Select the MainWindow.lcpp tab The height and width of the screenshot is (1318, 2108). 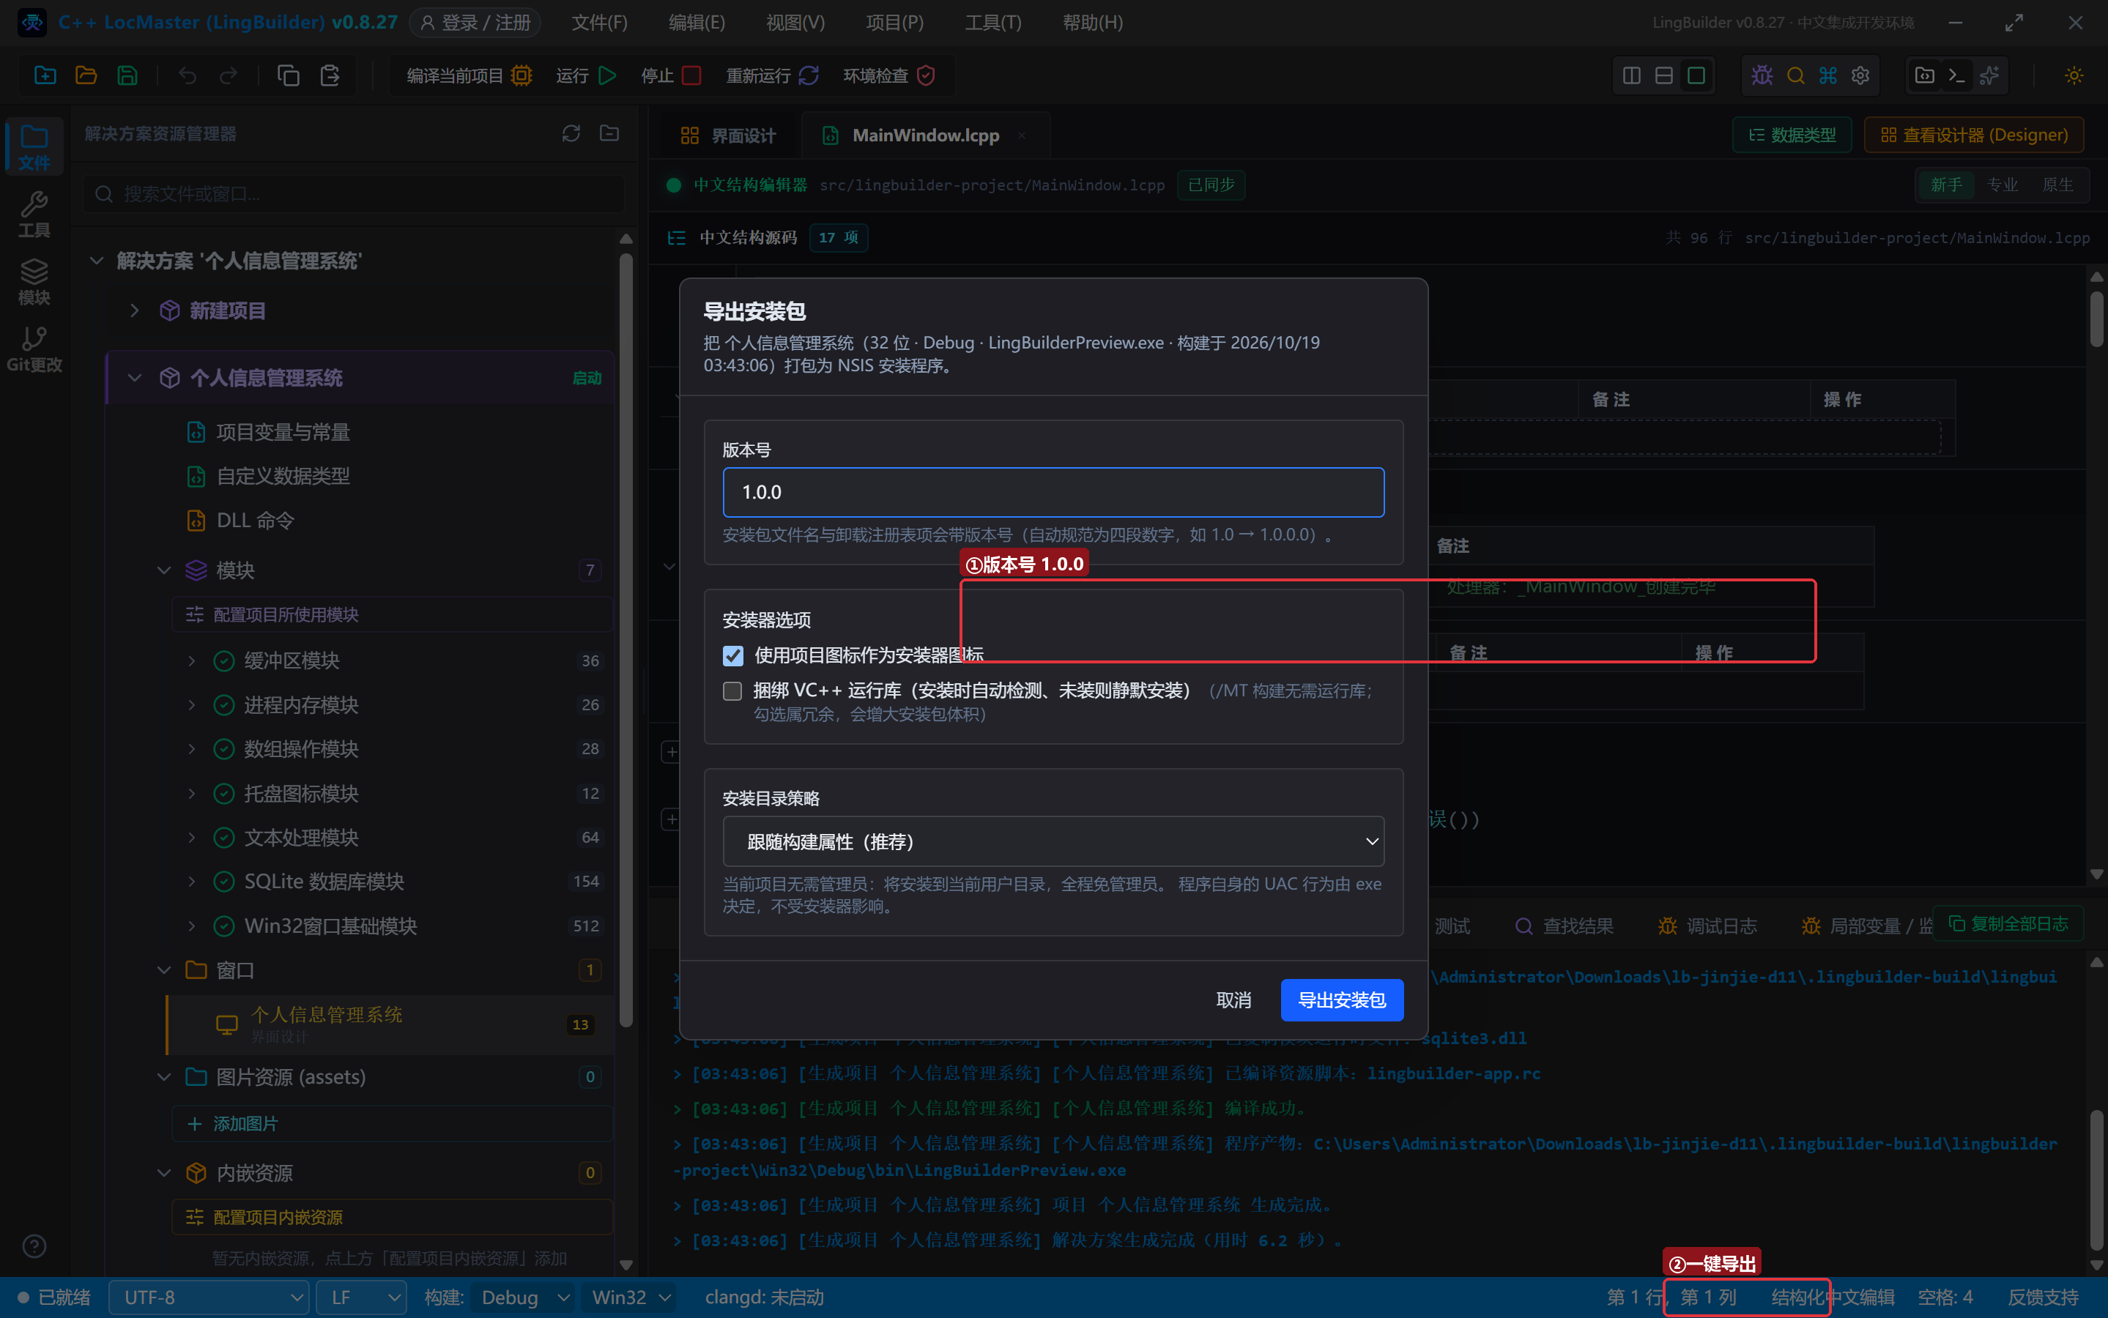pos(926,135)
